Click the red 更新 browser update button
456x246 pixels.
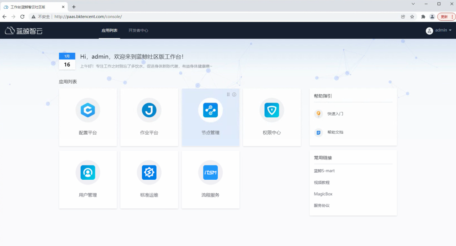click(446, 16)
